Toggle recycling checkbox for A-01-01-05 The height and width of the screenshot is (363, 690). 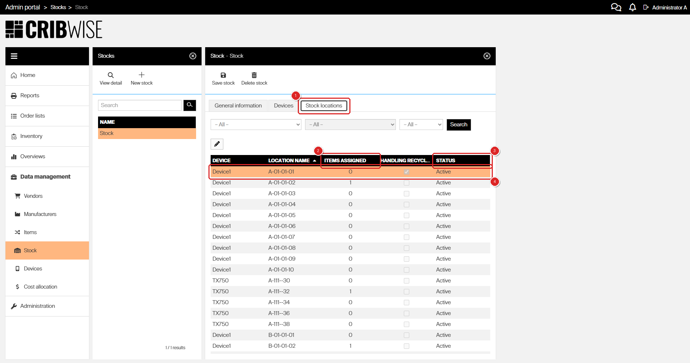[x=406, y=215]
